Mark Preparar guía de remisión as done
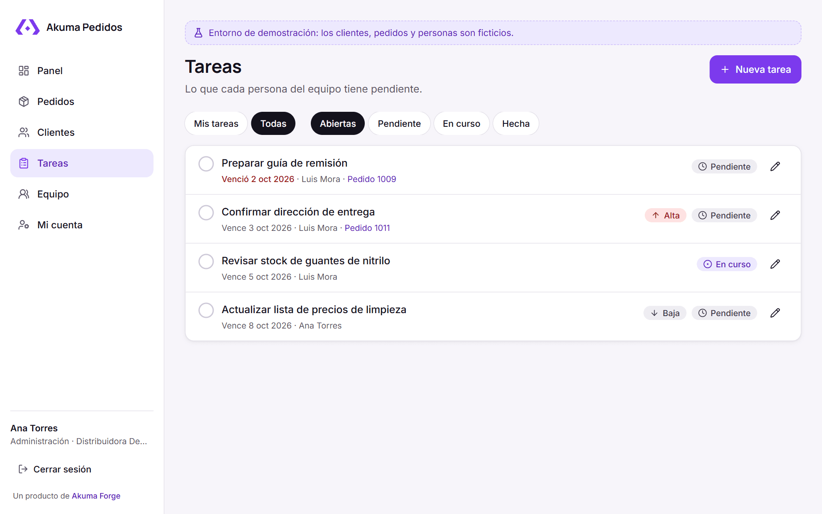Screen dimensions: 822x514 coord(206,164)
